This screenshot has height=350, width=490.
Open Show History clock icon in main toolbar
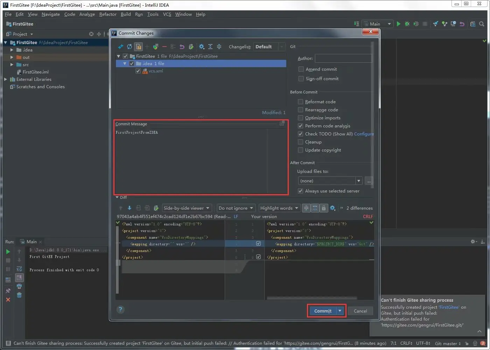coord(453,24)
